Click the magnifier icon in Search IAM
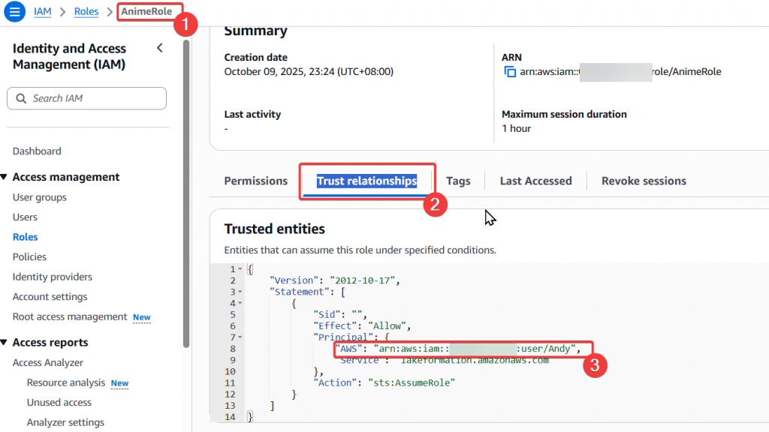The image size is (769, 432). 21,98
